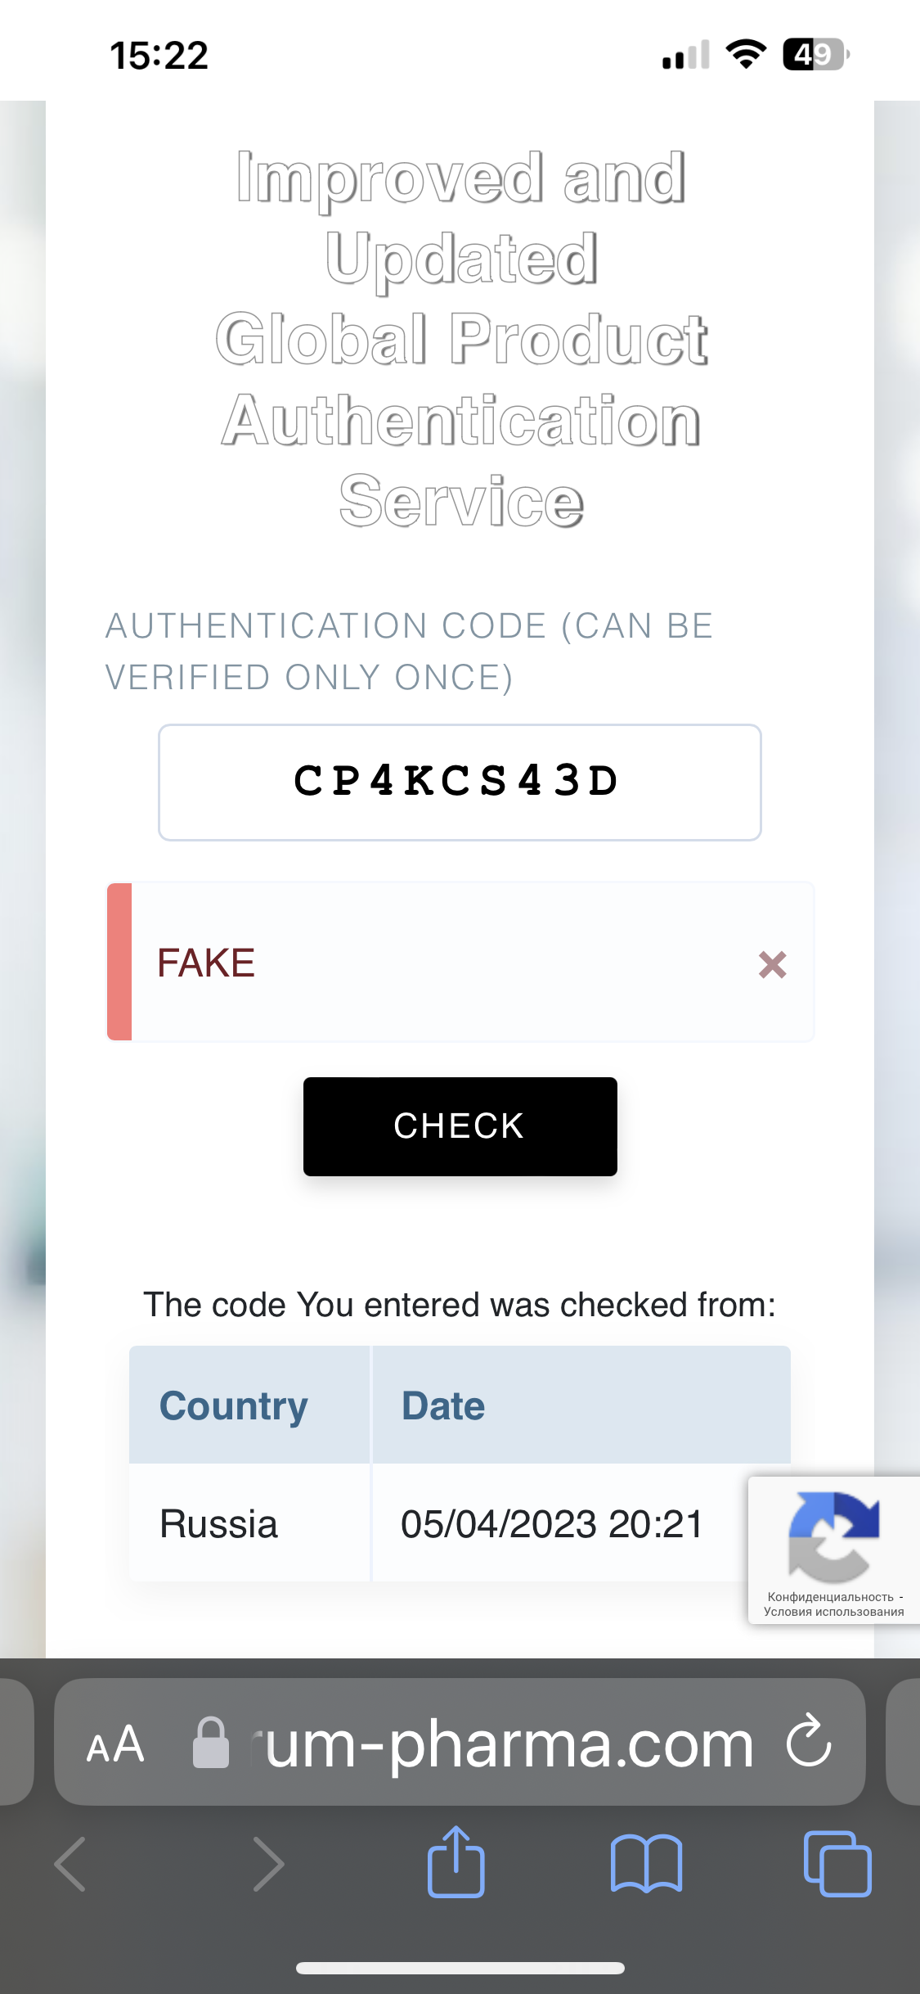The image size is (920, 1994).
Task: Reload the page with refresh icon
Action: [809, 1741]
